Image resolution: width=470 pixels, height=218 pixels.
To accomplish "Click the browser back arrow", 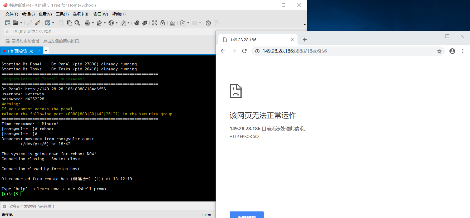I will [x=223, y=51].
